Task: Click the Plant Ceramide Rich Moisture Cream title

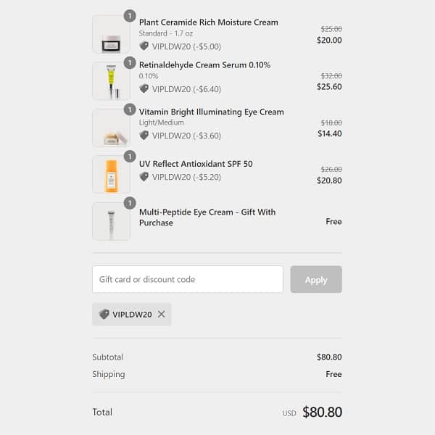Action: click(x=208, y=22)
